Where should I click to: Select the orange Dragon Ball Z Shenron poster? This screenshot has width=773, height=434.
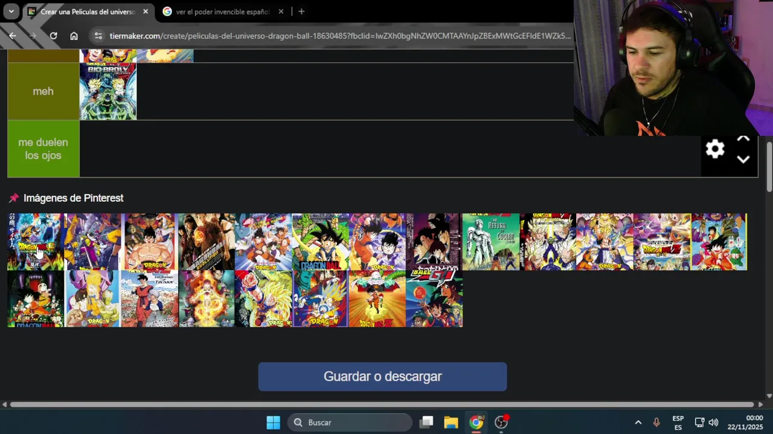point(377,298)
